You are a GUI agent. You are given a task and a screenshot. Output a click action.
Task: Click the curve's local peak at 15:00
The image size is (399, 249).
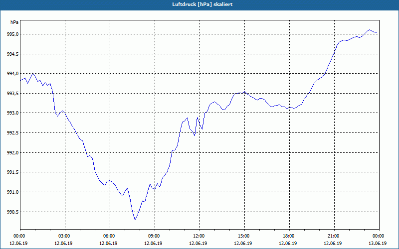244,92
